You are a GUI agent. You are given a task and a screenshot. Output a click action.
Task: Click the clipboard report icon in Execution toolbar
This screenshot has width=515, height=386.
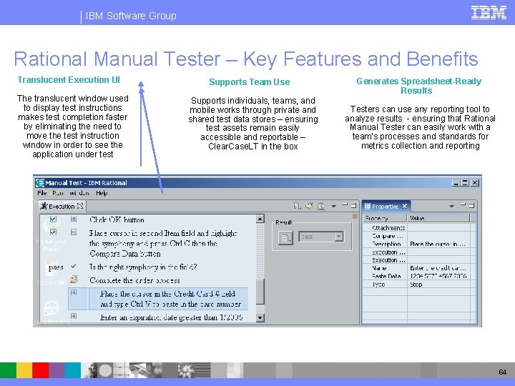coord(322,206)
